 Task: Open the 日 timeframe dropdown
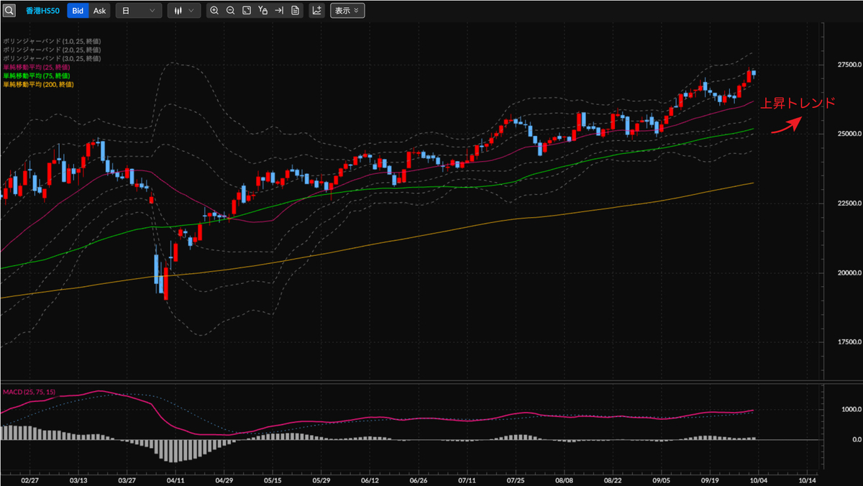point(138,11)
